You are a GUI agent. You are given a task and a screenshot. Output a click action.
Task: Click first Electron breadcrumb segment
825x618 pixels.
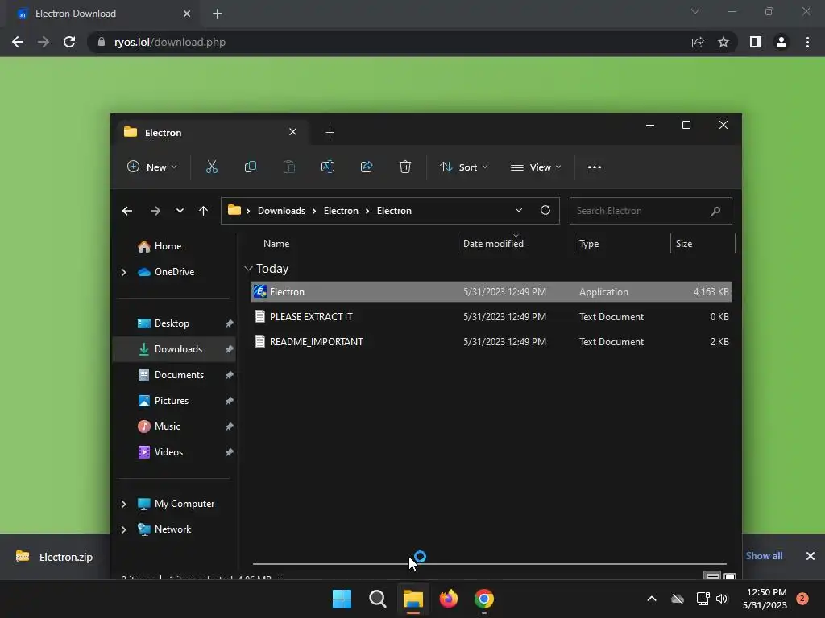pos(341,211)
